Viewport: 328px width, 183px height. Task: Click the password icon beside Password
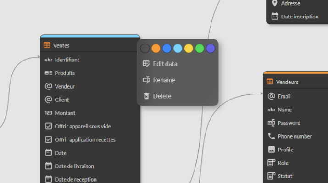pyautogui.click(x=272, y=123)
